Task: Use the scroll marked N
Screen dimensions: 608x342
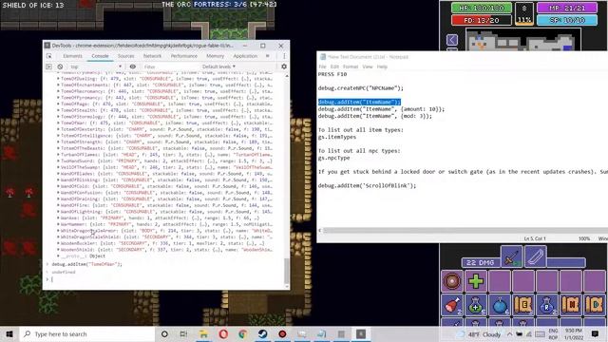Action: [x=571, y=305]
